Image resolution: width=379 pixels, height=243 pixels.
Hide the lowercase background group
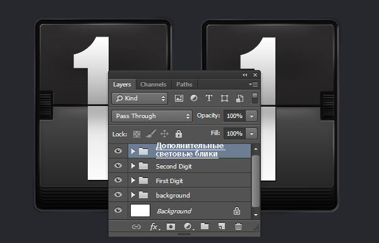pos(118,194)
